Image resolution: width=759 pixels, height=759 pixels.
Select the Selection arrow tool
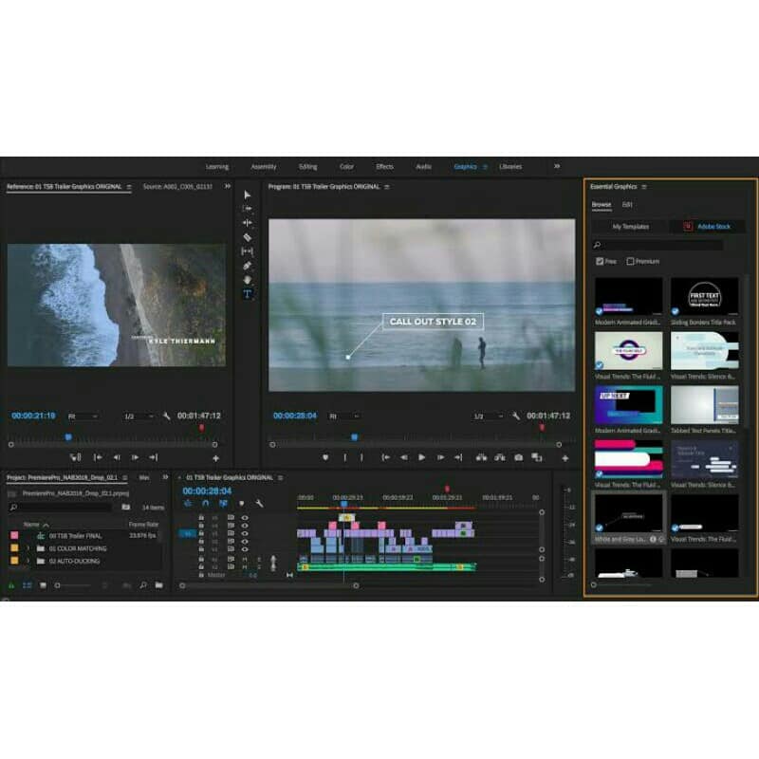(248, 194)
